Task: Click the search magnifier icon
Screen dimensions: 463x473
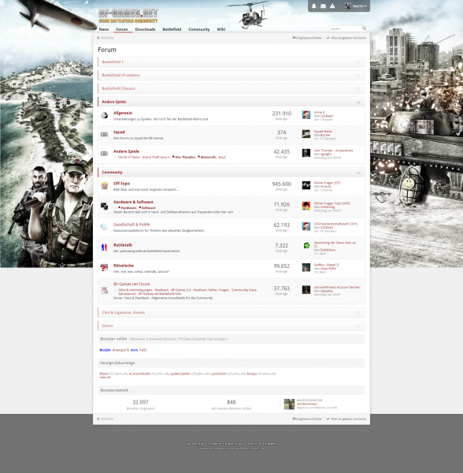Action: (x=365, y=28)
